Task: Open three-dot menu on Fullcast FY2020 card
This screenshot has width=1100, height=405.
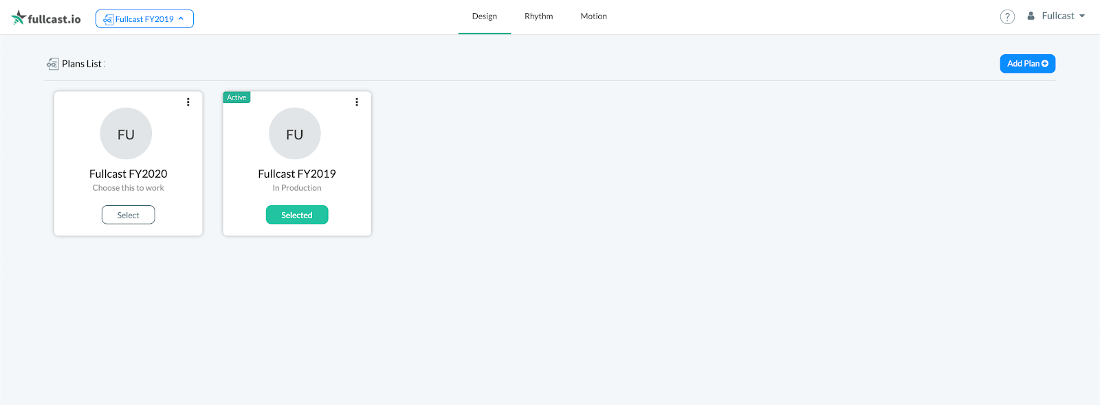Action: [x=188, y=102]
